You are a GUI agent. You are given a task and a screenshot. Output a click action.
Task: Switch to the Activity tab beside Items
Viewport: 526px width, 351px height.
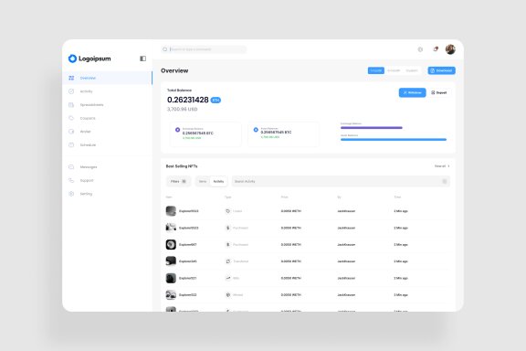coord(218,181)
